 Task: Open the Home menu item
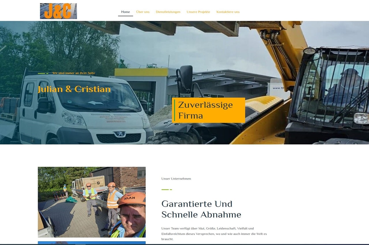coord(125,12)
